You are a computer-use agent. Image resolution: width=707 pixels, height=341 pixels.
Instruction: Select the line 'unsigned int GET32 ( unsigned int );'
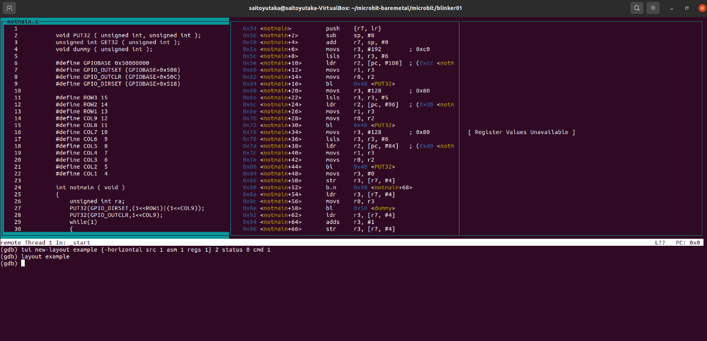(x=118, y=42)
